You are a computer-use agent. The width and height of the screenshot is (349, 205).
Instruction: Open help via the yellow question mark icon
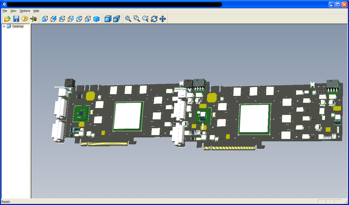tap(25, 19)
